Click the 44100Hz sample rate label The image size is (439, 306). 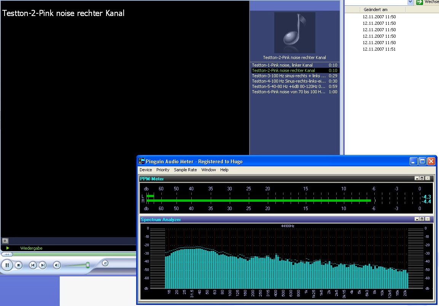(x=288, y=226)
